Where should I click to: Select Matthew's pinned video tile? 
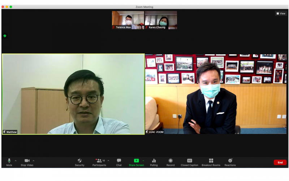coord(73,94)
